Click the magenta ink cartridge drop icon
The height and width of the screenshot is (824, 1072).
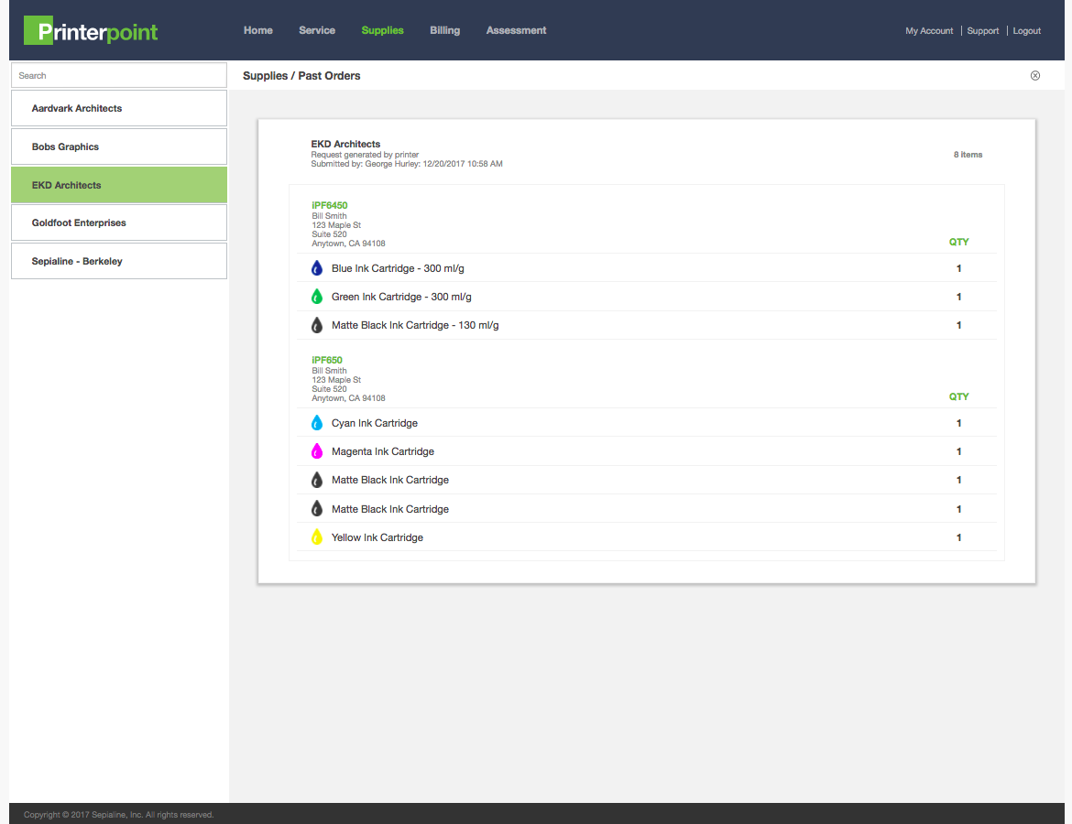[x=317, y=451]
